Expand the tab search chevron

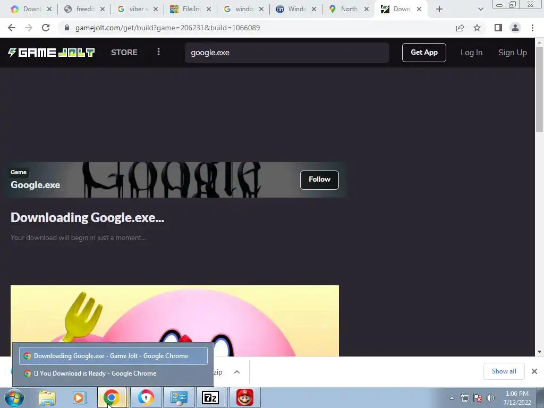coord(480,9)
